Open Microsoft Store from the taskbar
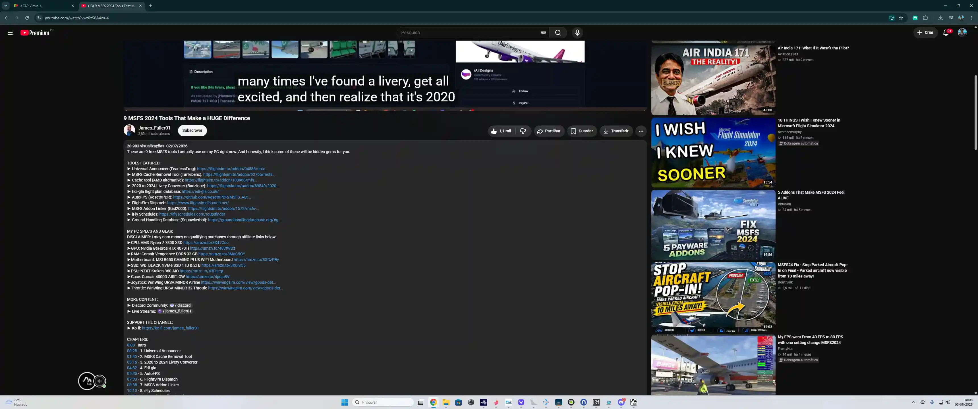Screen dimensions: 978x409 [x=458, y=402]
